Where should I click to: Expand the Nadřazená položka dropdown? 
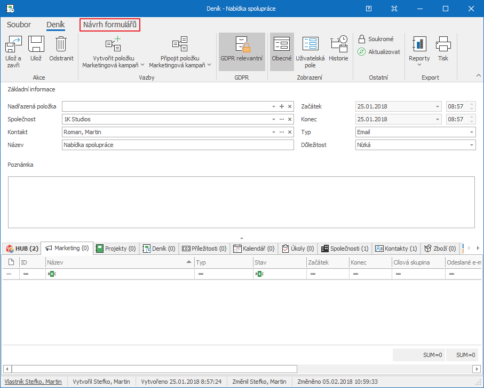[x=274, y=106]
